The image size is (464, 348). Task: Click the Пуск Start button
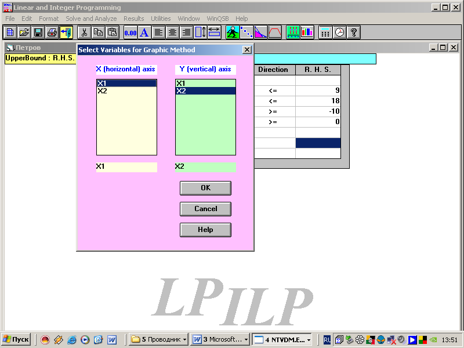point(16,339)
